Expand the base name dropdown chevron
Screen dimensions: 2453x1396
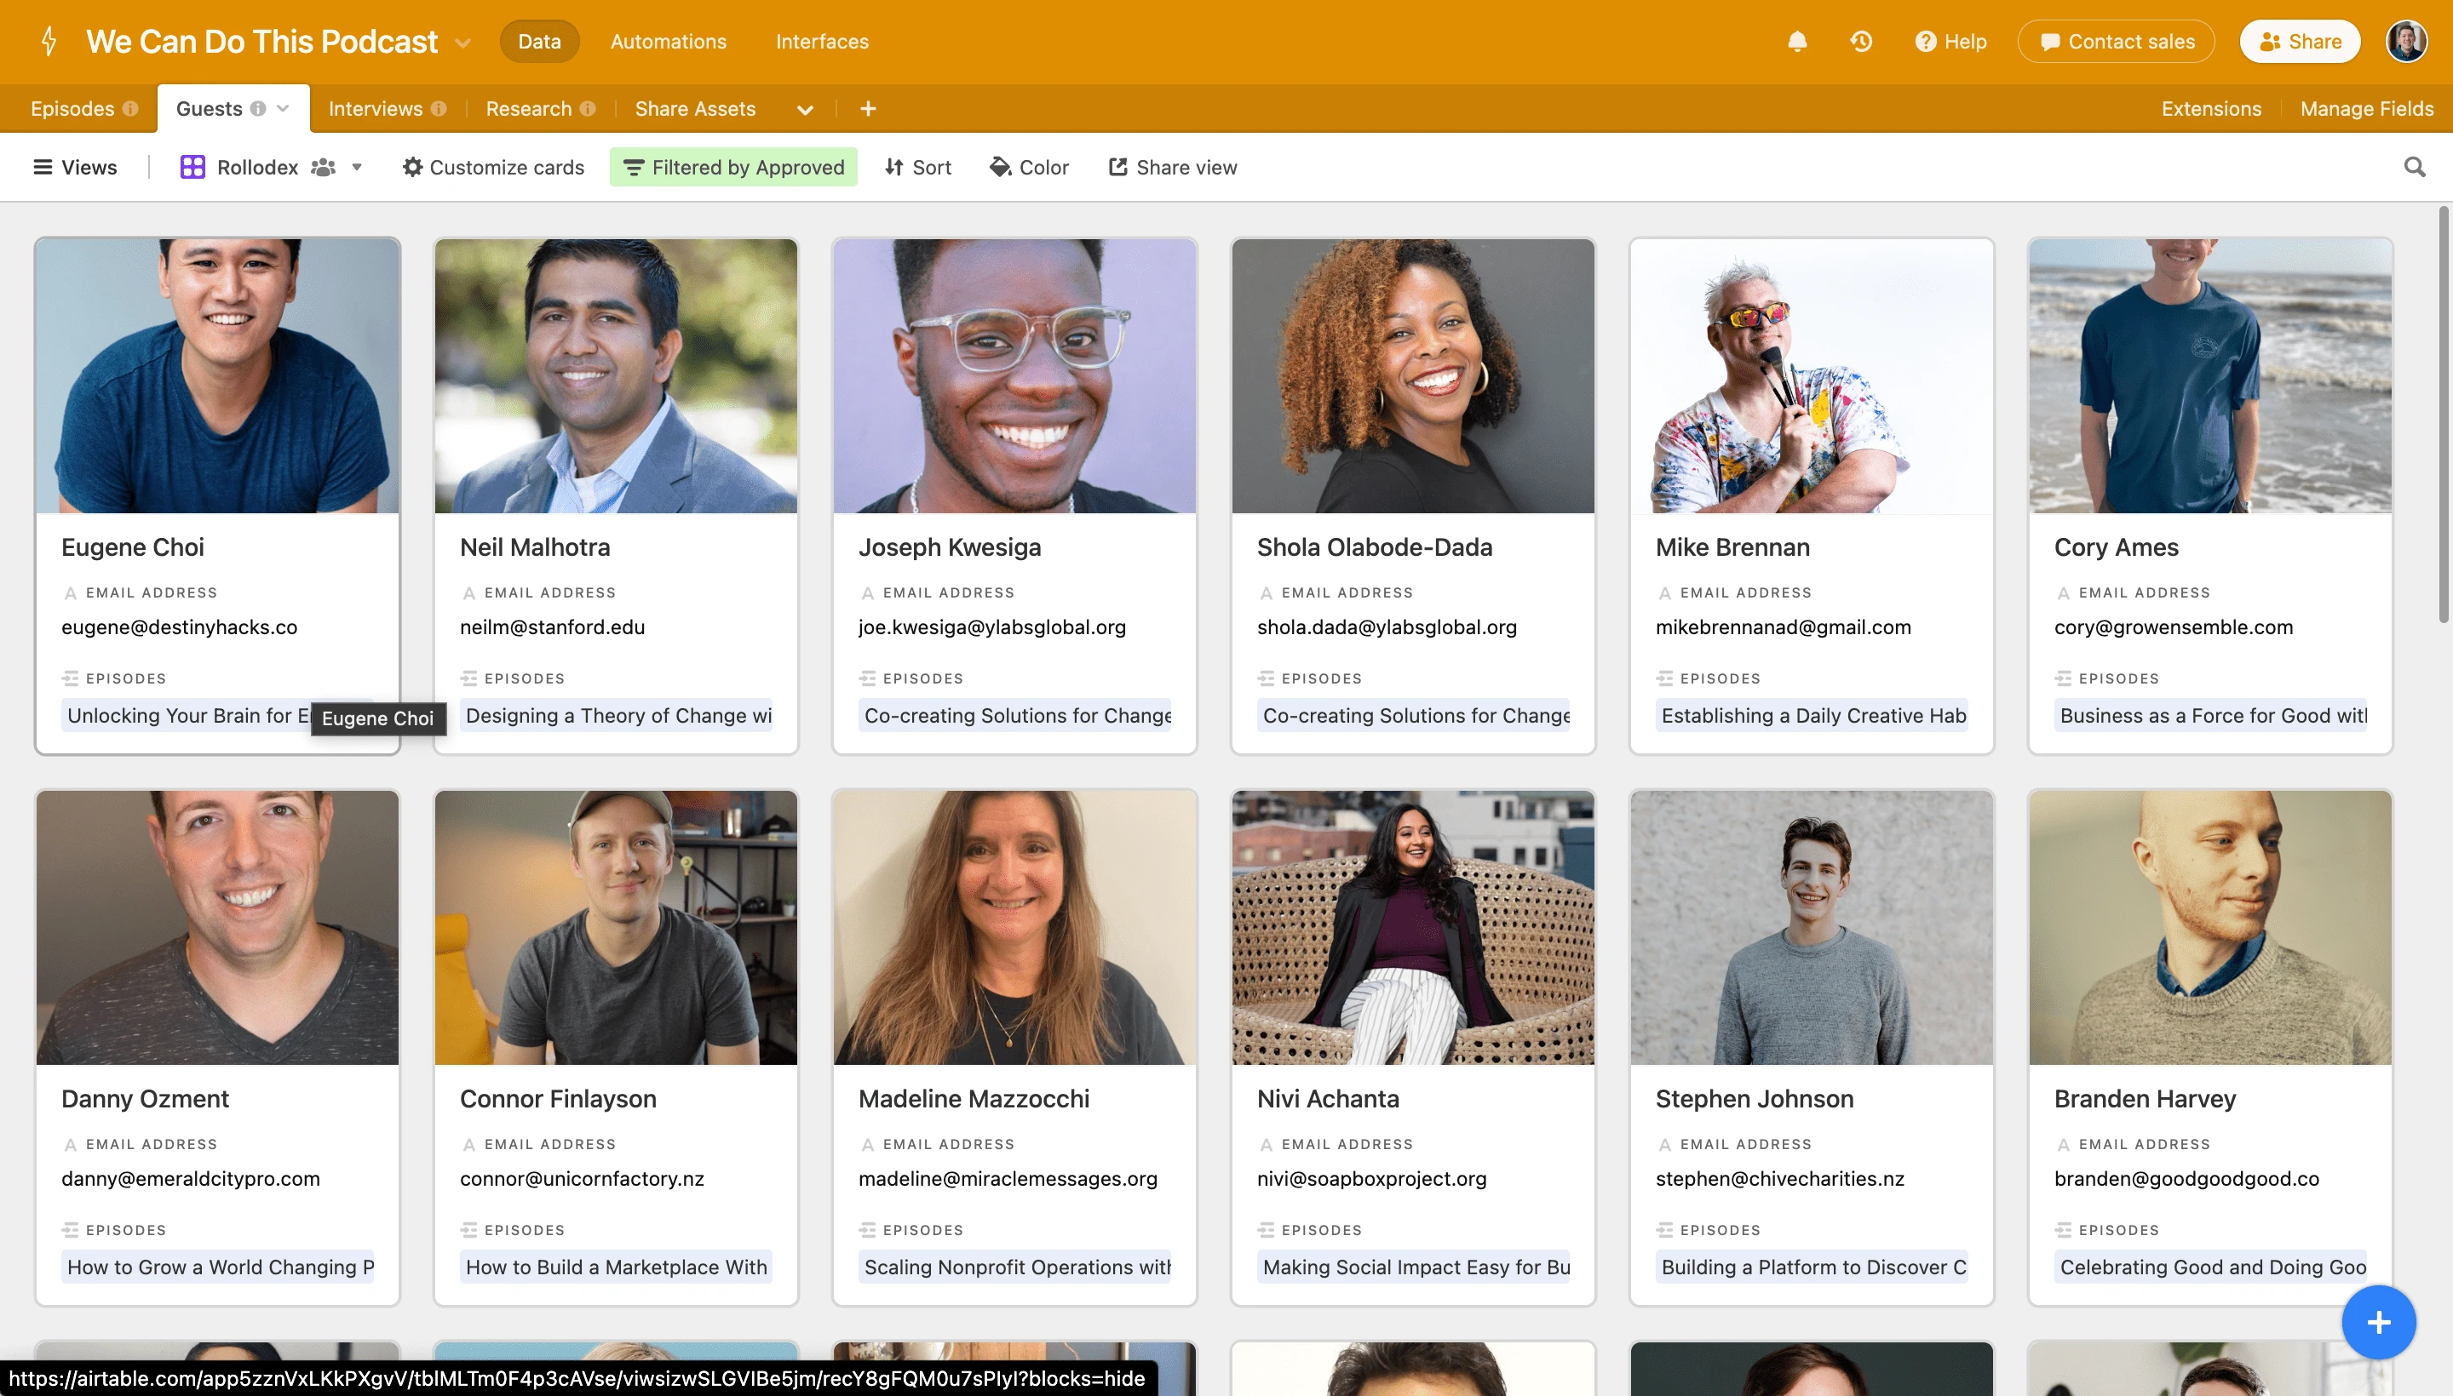463,43
